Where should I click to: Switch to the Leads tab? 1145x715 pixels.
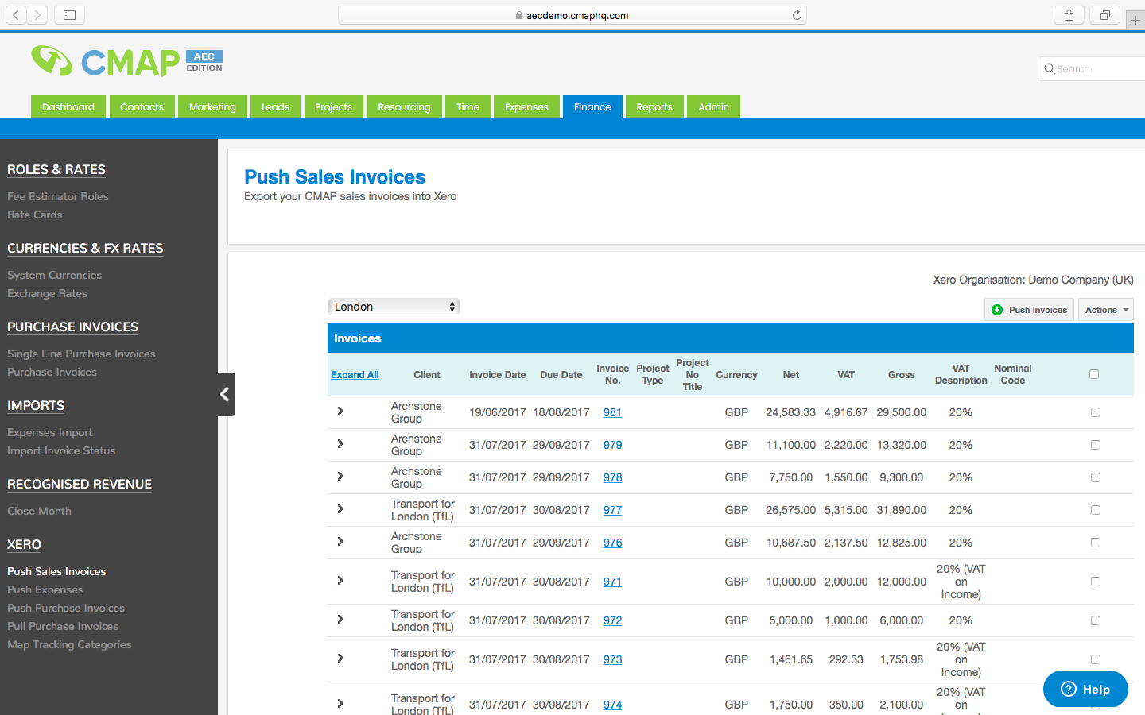coord(275,107)
